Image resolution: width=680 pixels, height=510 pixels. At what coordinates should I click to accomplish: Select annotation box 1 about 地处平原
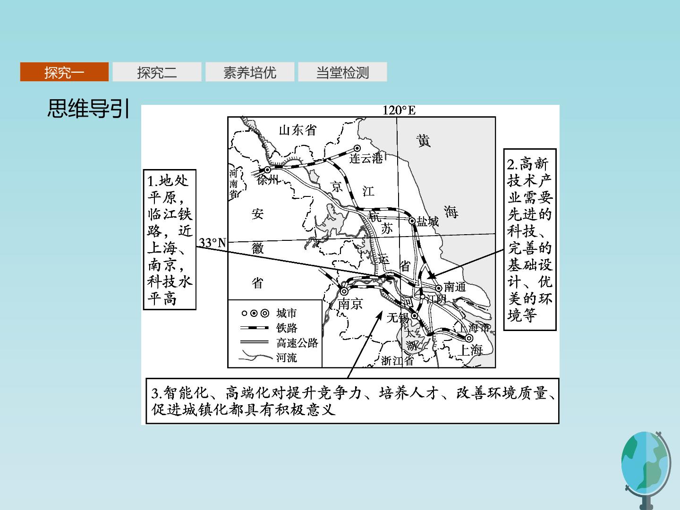[170, 240]
